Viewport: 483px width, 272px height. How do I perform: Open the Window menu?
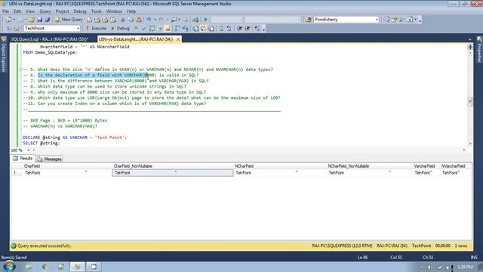pos(114,11)
